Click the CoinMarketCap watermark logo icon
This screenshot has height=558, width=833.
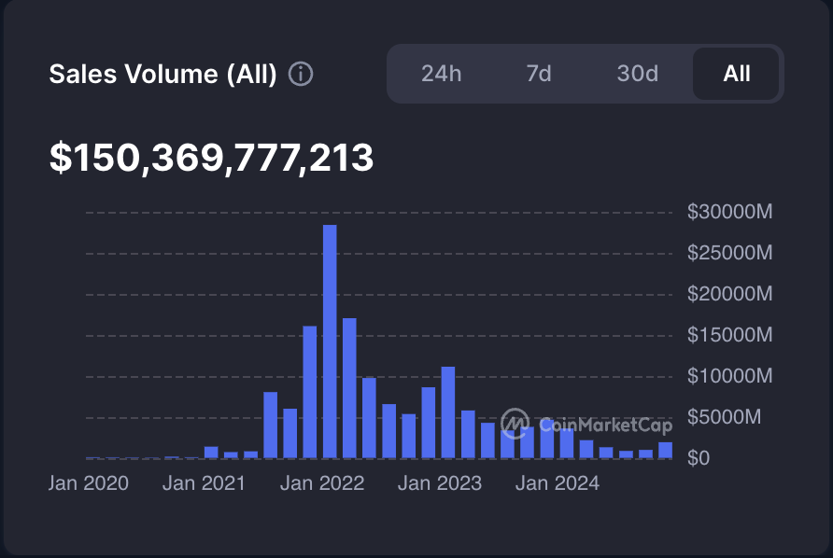point(515,424)
